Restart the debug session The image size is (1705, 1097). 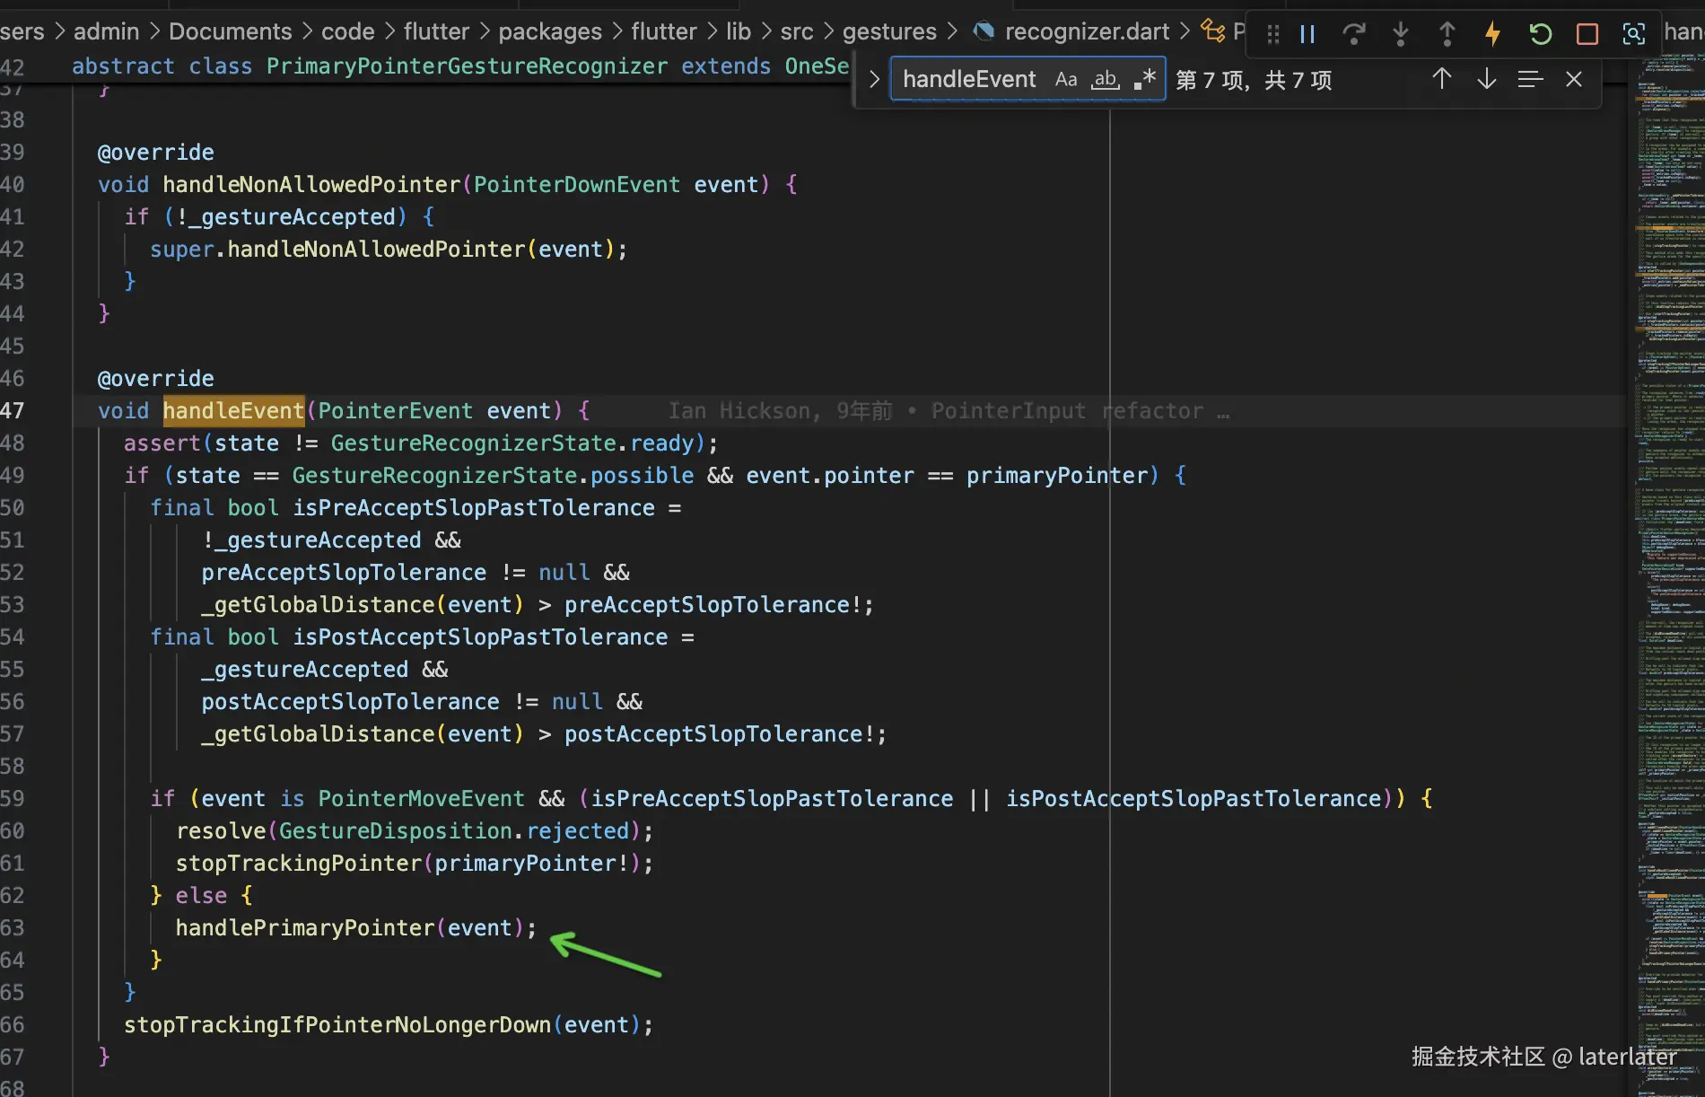click(1540, 34)
